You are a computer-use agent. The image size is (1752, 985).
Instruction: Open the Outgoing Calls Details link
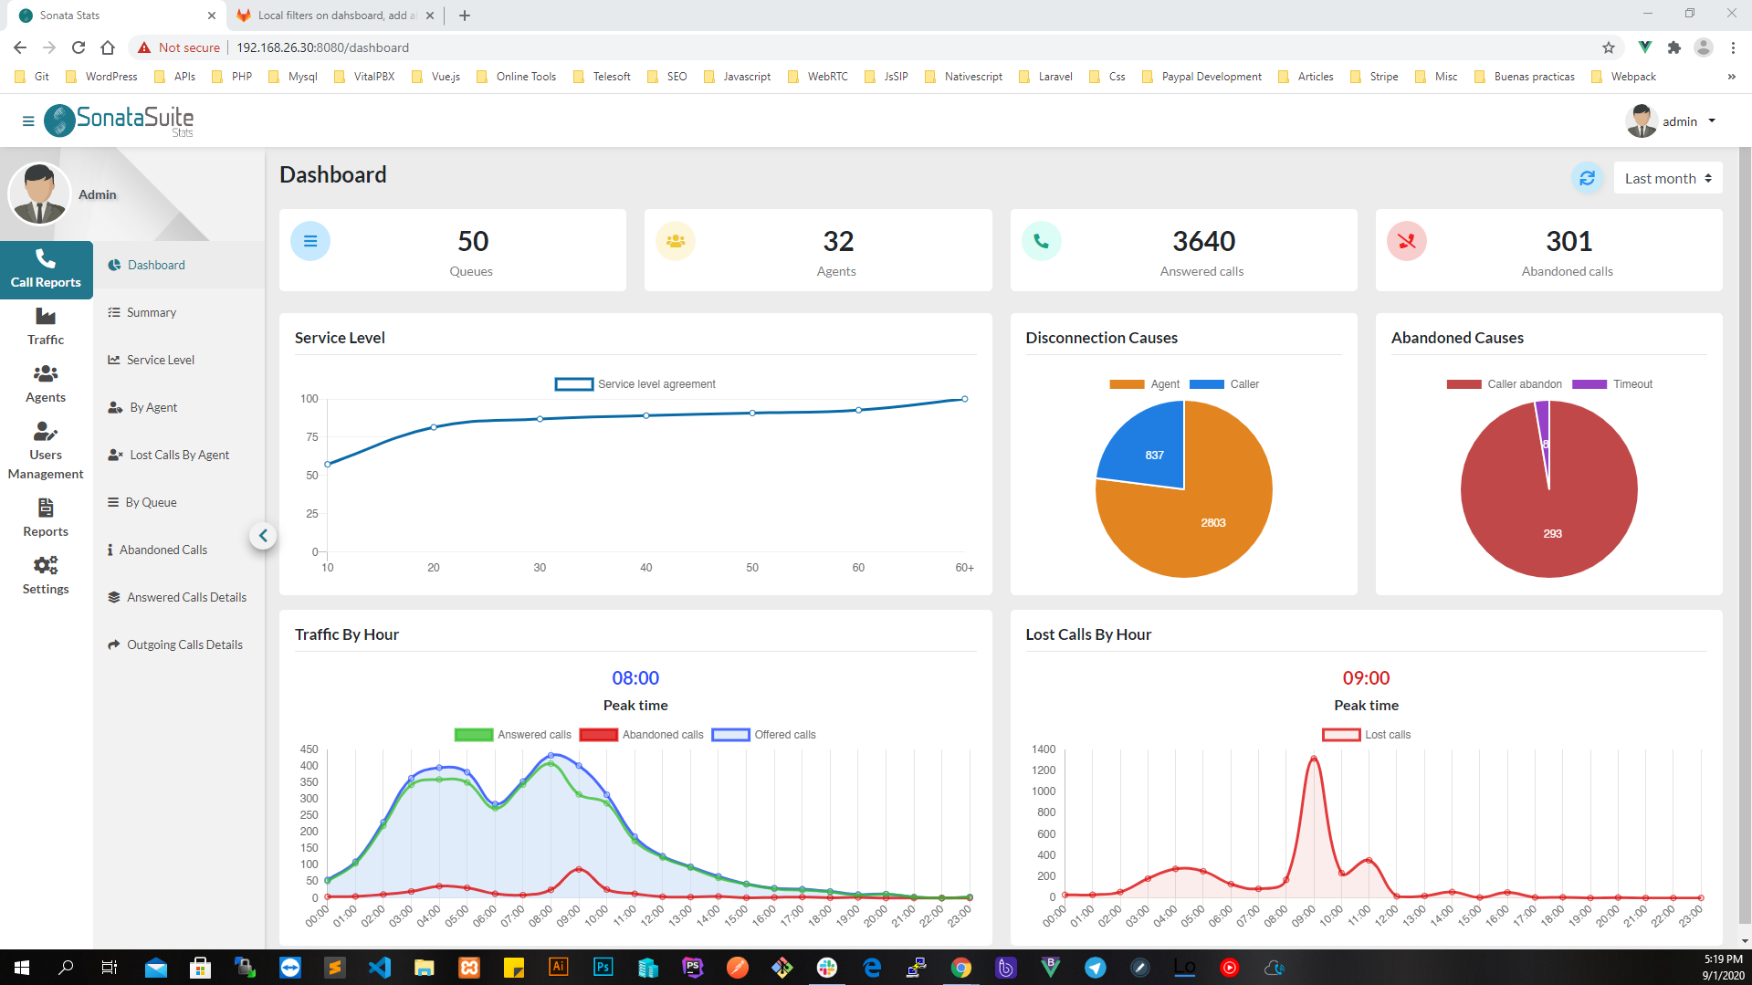(x=184, y=644)
